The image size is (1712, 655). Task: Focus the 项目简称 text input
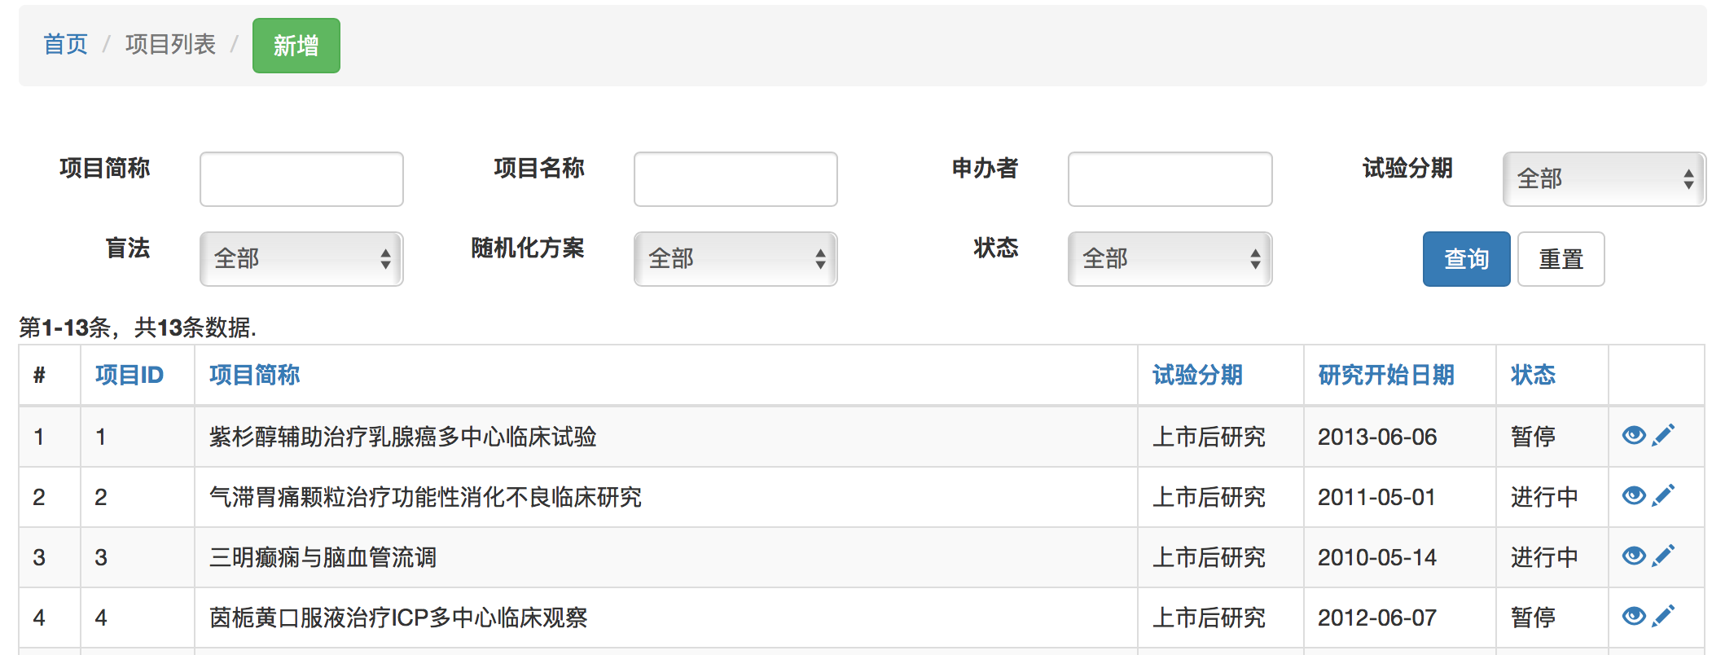[x=301, y=179]
